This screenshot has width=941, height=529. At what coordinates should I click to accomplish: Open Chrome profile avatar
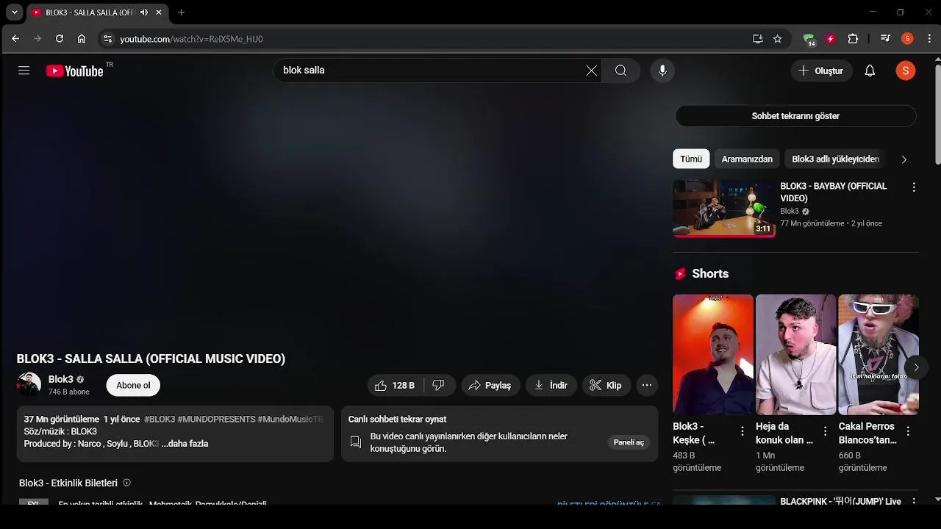pos(907,39)
